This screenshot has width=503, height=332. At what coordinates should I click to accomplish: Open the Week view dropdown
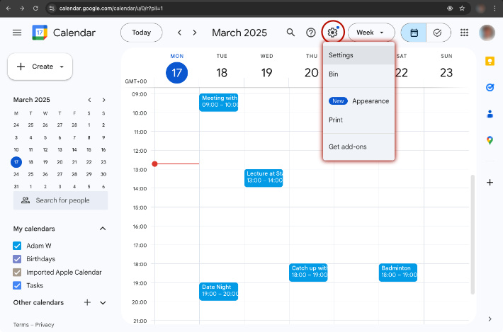point(371,33)
